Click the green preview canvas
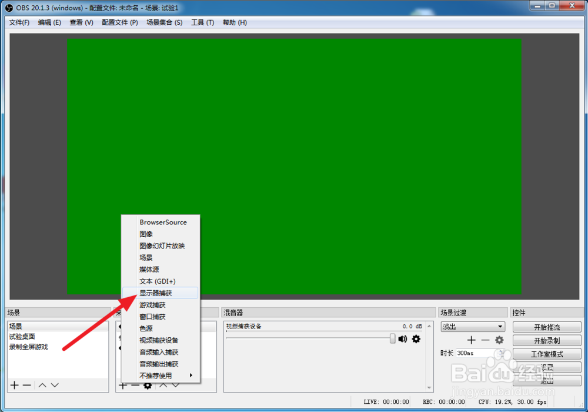The image size is (588, 412). pyautogui.click(x=294, y=167)
